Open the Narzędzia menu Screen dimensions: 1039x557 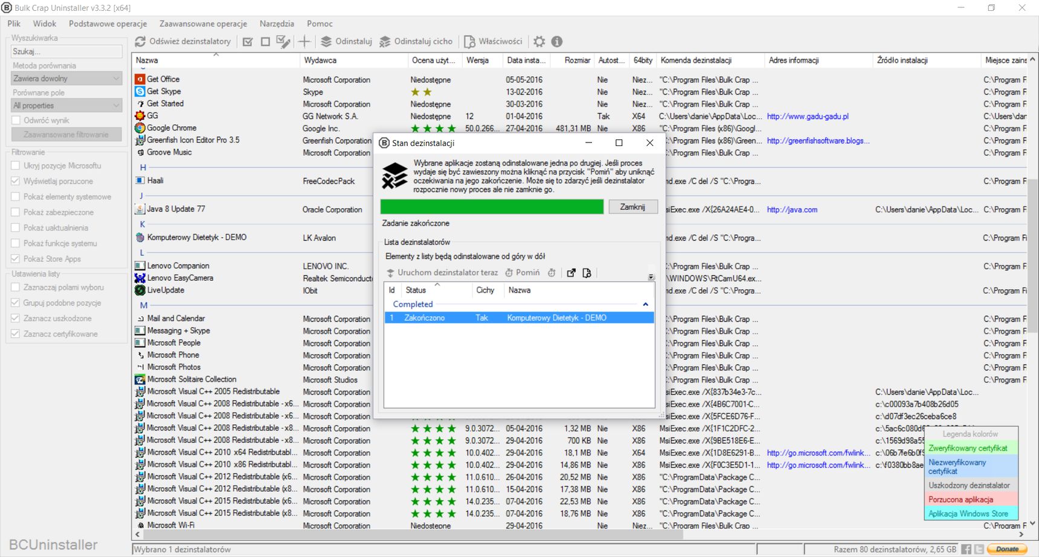pos(277,24)
